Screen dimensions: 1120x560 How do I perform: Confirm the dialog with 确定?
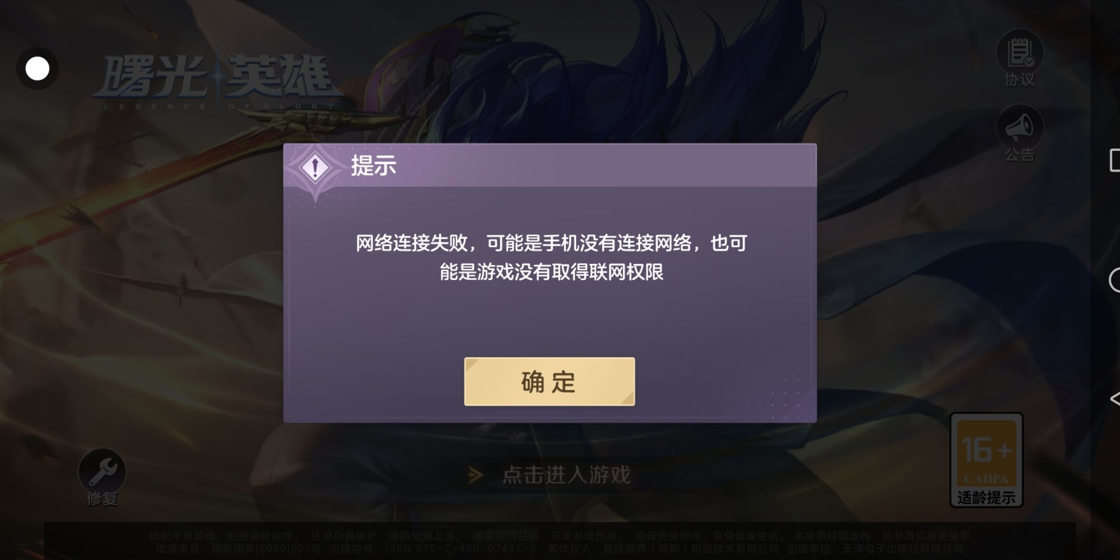[x=550, y=382]
